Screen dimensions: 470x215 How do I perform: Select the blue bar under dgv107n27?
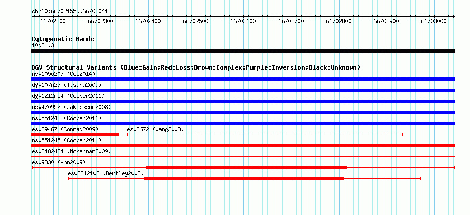243,90
